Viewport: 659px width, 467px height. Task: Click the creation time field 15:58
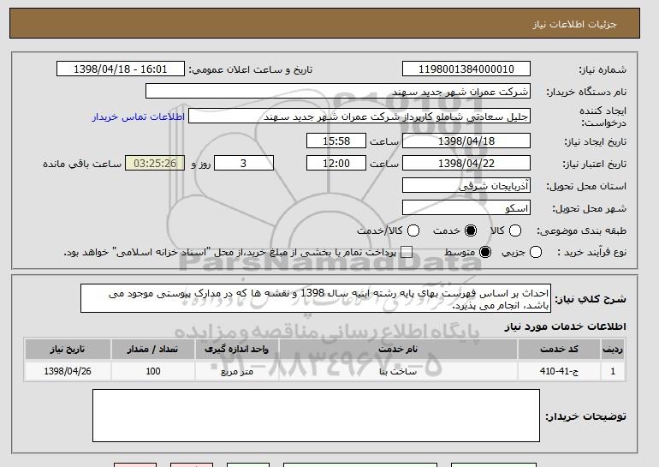tap(336, 141)
